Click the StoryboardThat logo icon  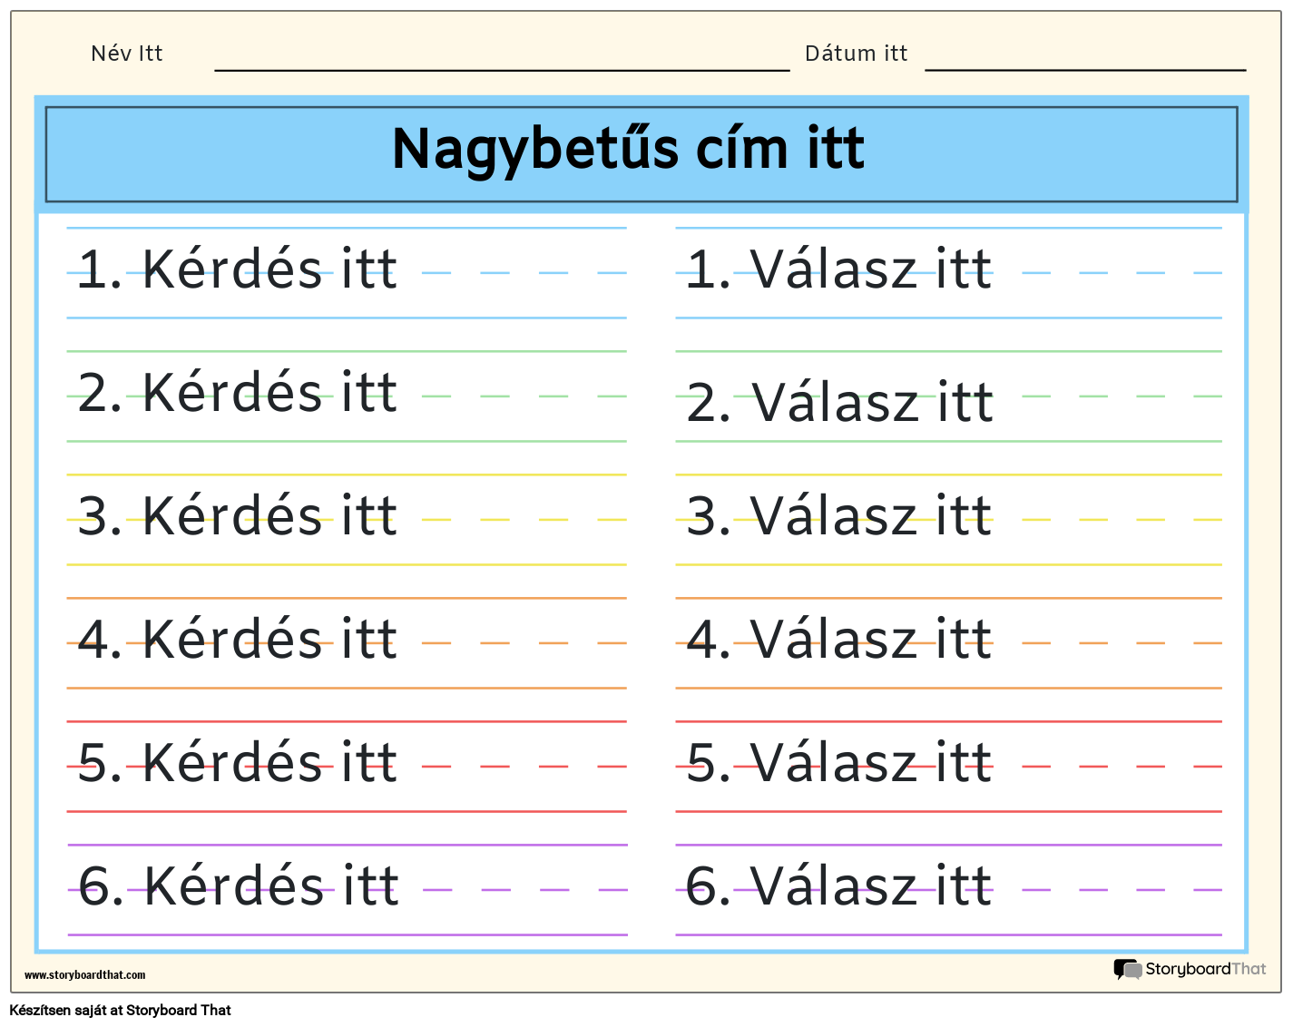[1127, 970]
